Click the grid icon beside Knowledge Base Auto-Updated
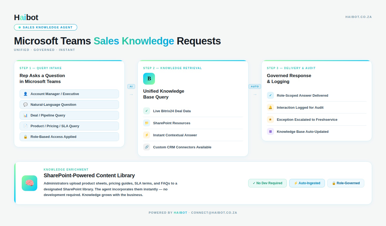This screenshot has height=226, width=386. tap(270, 131)
